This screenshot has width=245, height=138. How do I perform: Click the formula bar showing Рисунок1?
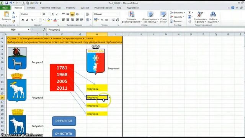pos(145,30)
